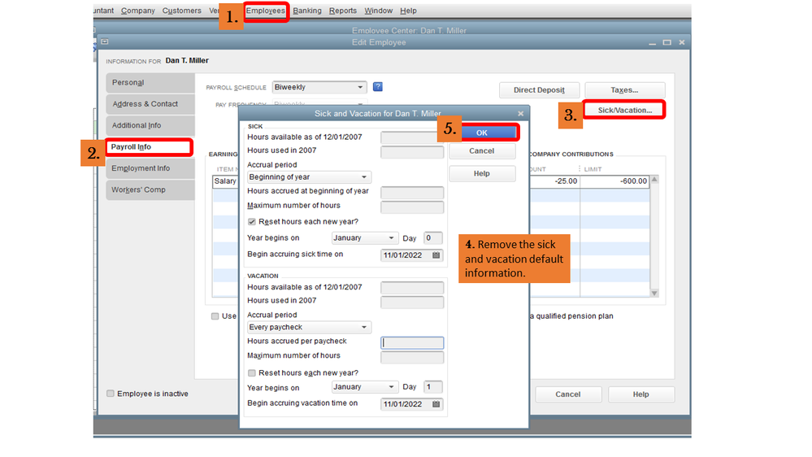Click Cancel in Sick and Vacation dialog
The image size is (812, 457).
pyautogui.click(x=482, y=150)
